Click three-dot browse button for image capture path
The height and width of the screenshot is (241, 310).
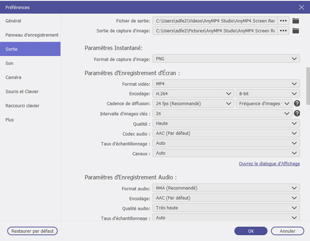pyautogui.click(x=283, y=31)
